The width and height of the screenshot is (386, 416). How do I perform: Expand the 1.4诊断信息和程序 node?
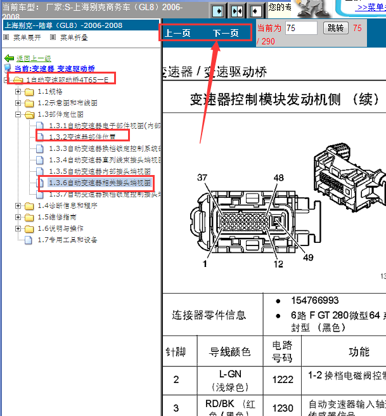(18, 206)
